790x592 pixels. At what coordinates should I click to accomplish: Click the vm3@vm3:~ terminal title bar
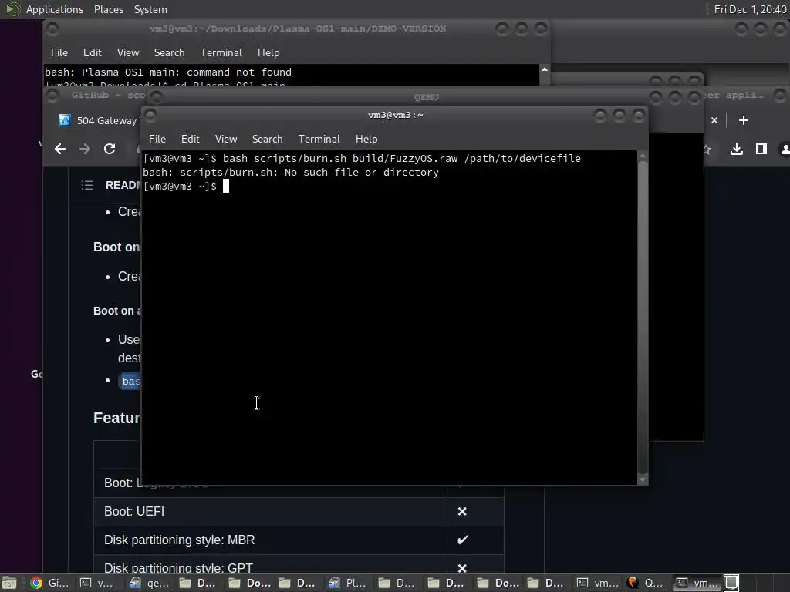(396, 116)
